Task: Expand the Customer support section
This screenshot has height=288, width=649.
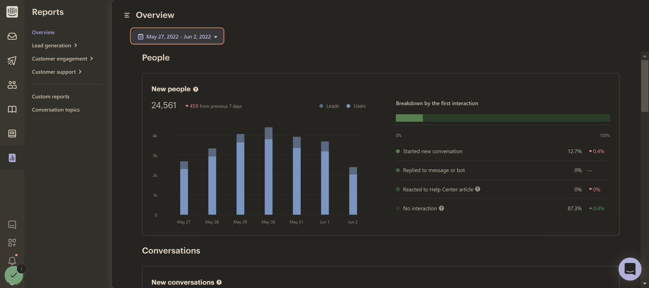Action: tap(56, 72)
